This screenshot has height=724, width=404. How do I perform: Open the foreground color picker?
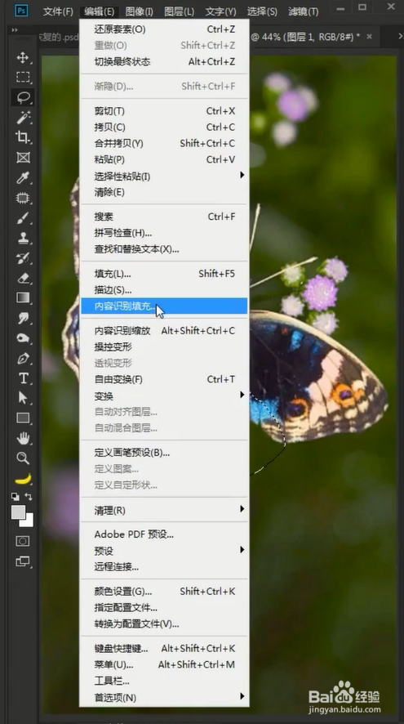pyautogui.click(x=19, y=512)
